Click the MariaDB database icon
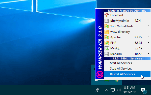Viewport: 151px width, 95px height. tap(107, 54)
